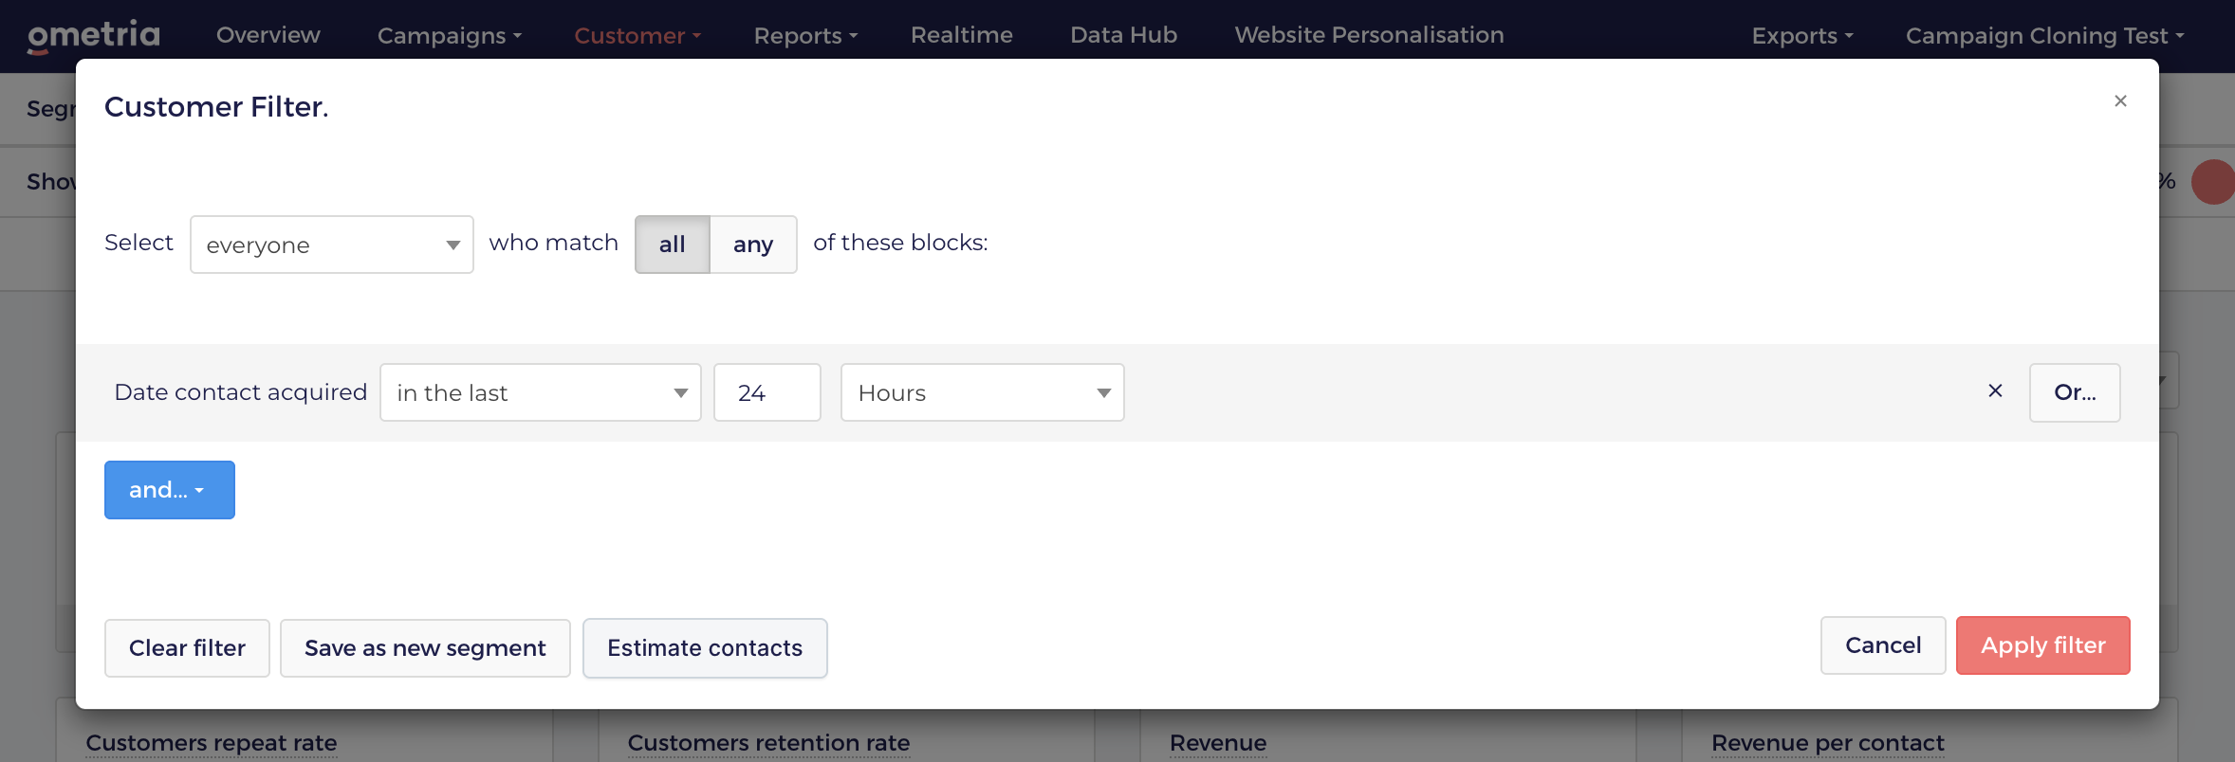Click the Apply filter button
This screenshot has width=2235, height=762.
pos(2043,645)
